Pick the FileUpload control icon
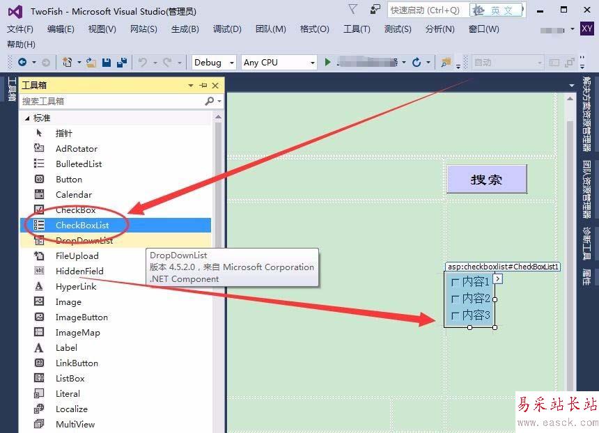The image size is (599, 433). click(x=39, y=255)
